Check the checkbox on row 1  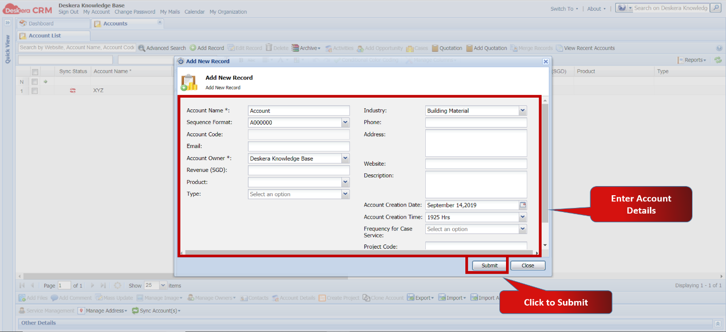point(34,90)
